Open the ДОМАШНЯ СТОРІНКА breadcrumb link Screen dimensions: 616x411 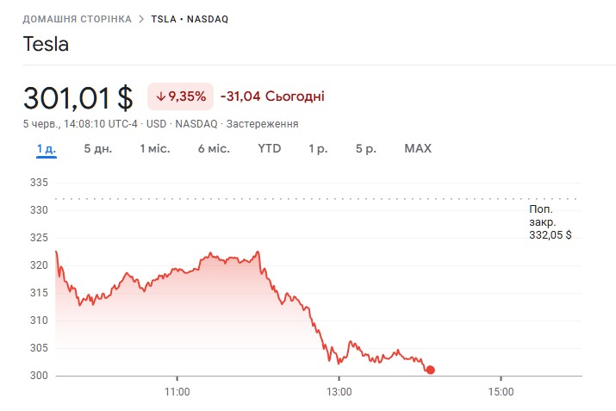point(78,19)
